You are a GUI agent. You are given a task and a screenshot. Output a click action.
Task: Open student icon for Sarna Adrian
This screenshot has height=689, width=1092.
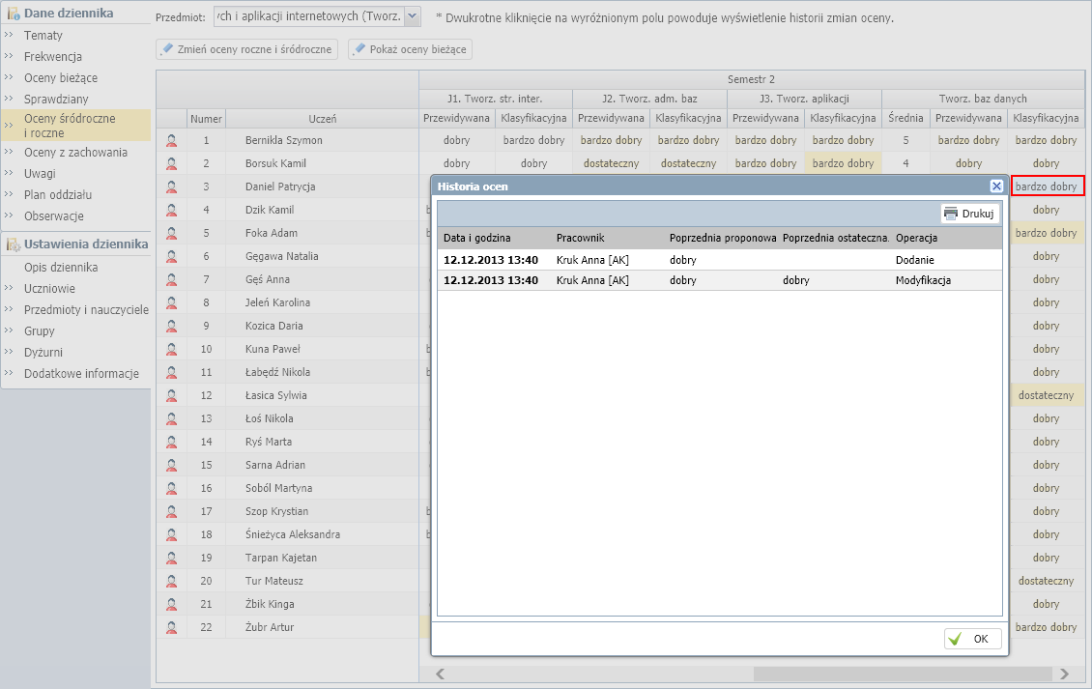[x=171, y=465]
